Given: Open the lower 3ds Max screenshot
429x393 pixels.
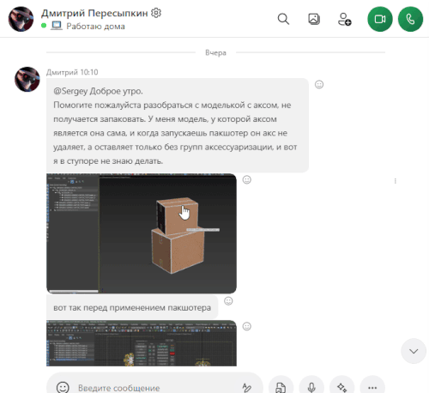Looking at the screenshot, I should pyautogui.click(x=142, y=343).
